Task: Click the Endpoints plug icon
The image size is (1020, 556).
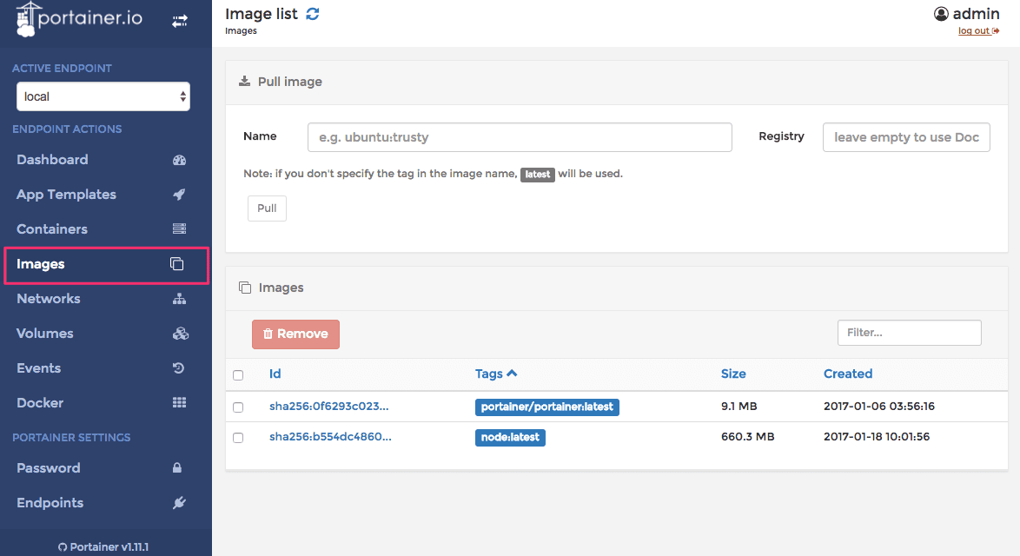Action: 180,503
